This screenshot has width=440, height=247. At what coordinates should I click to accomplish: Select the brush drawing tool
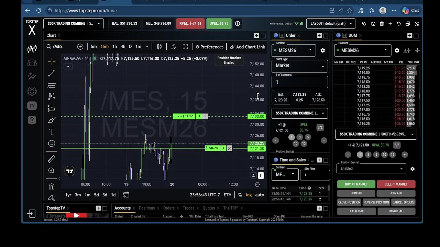[52, 120]
